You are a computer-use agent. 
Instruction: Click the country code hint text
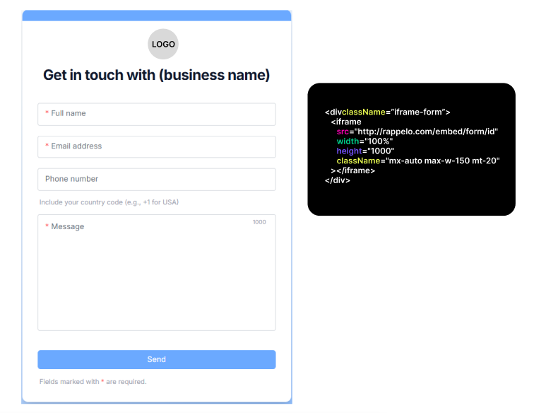109,202
